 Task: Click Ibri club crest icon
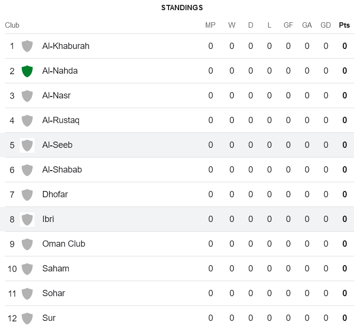27,219
